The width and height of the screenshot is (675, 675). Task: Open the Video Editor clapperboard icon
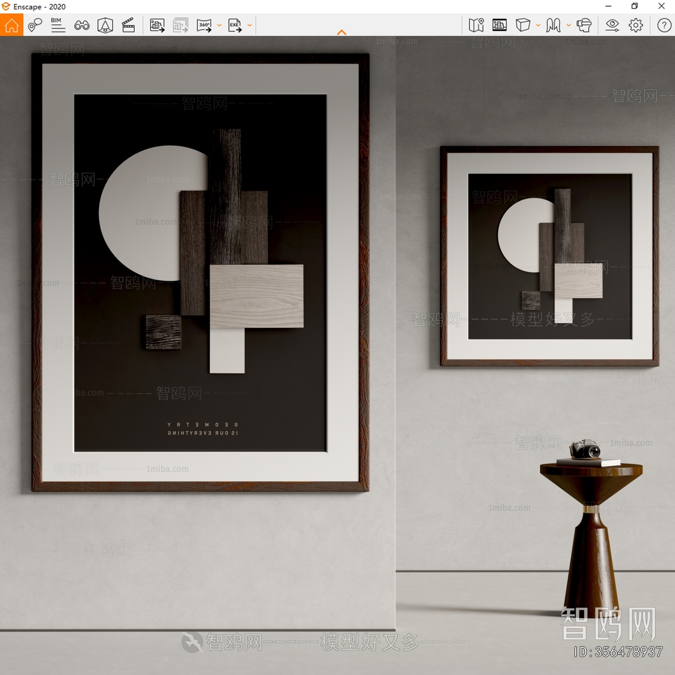pyautogui.click(x=128, y=25)
